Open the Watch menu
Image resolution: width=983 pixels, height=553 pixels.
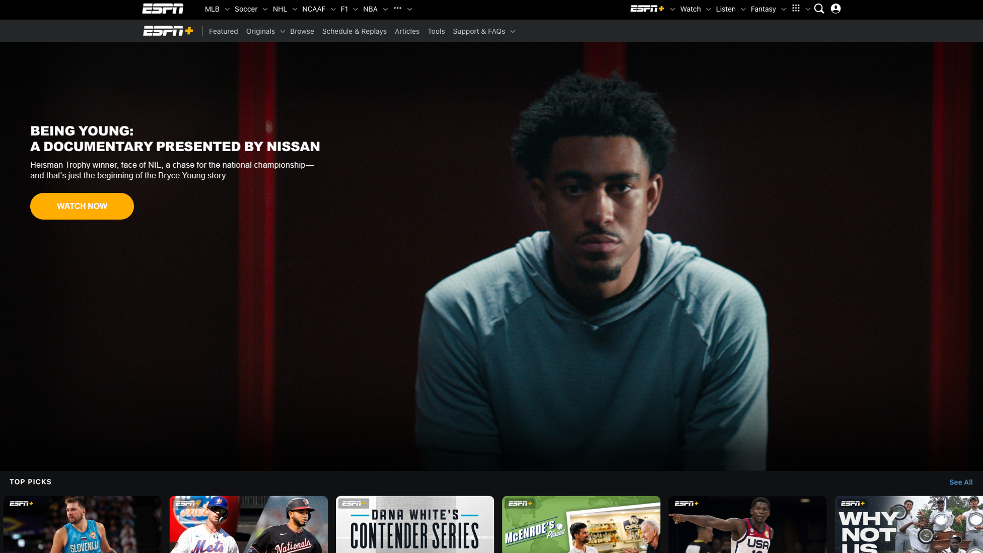690,9
